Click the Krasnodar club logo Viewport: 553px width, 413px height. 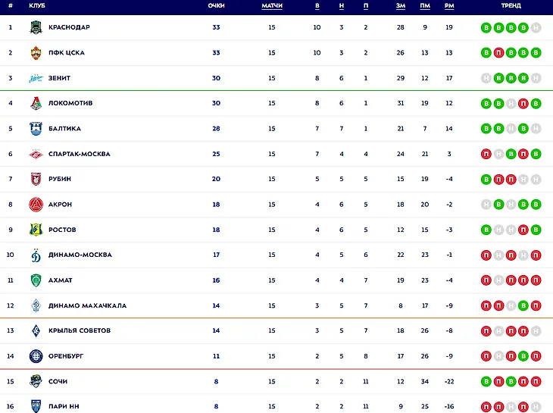point(36,27)
